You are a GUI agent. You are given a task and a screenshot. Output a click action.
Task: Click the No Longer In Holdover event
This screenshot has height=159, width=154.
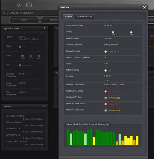(x=15, y=116)
